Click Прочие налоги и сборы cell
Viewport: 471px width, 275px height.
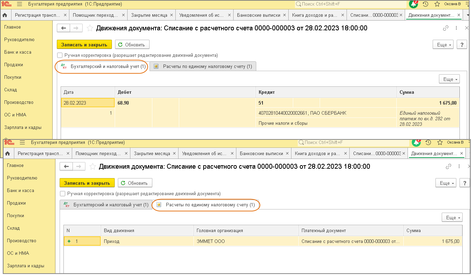pos(326,123)
